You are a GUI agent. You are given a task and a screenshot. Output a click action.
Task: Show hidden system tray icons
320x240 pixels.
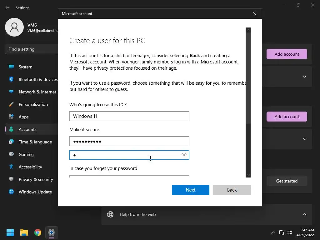(273, 232)
